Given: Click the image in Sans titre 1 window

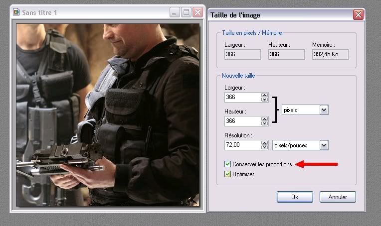Looking at the screenshot, I should click(x=108, y=115).
